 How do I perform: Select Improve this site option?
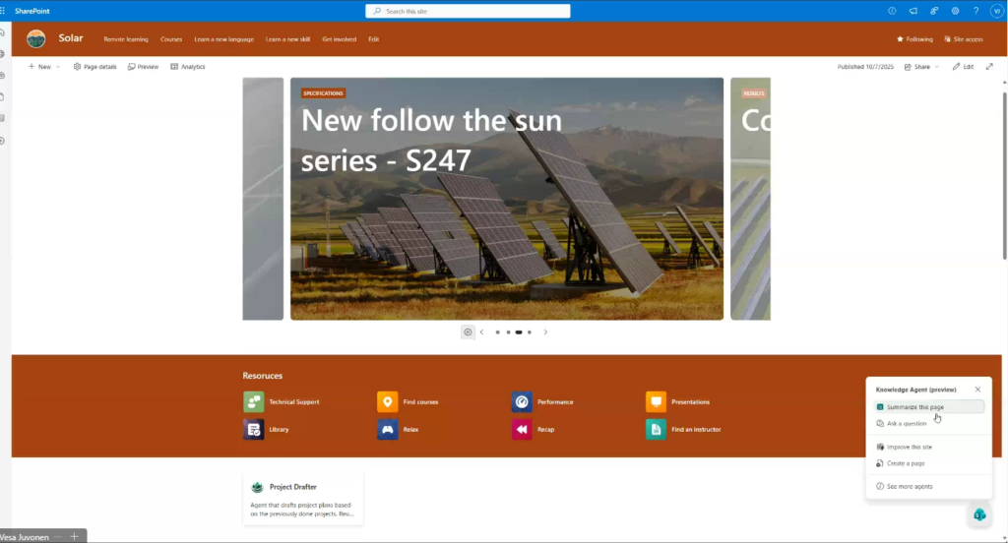click(929, 447)
